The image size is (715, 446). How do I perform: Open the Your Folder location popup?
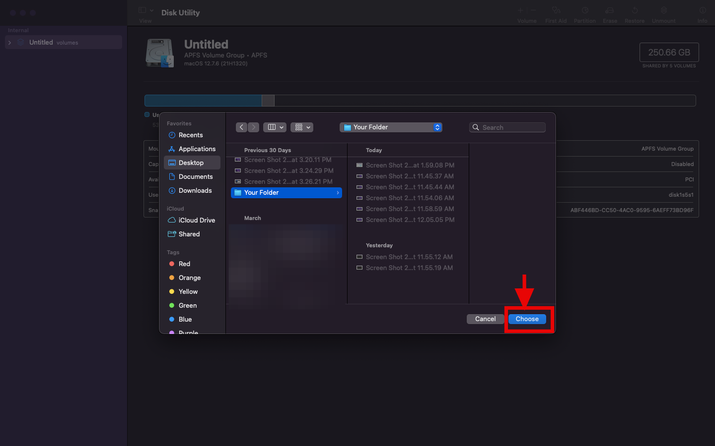click(x=391, y=127)
